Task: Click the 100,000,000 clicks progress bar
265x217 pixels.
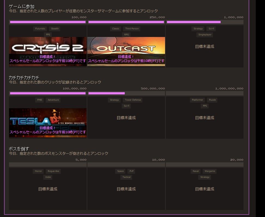Action: (x=48, y=93)
